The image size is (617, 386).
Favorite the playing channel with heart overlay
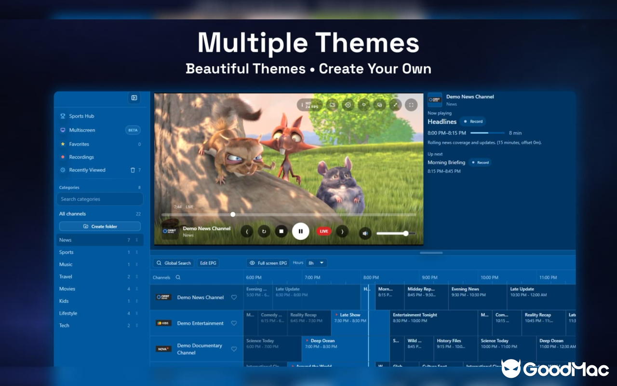tap(364, 105)
